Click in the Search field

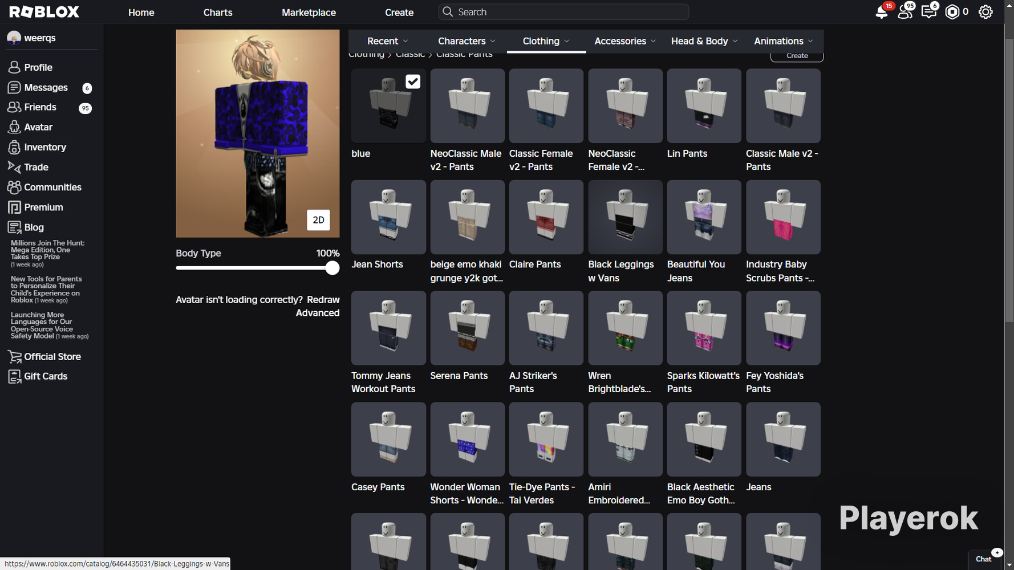(x=563, y=12)
